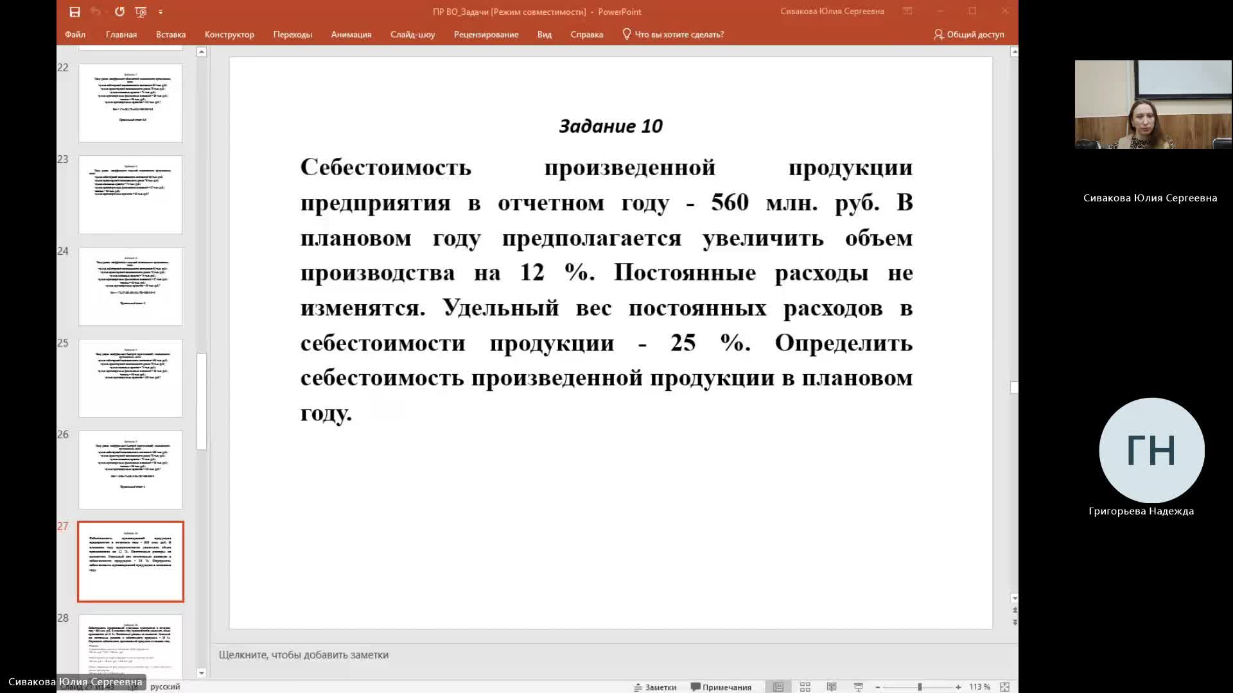
Task: Click participant name 'Григорьева Надежда'
Action: pos(1141,511)
